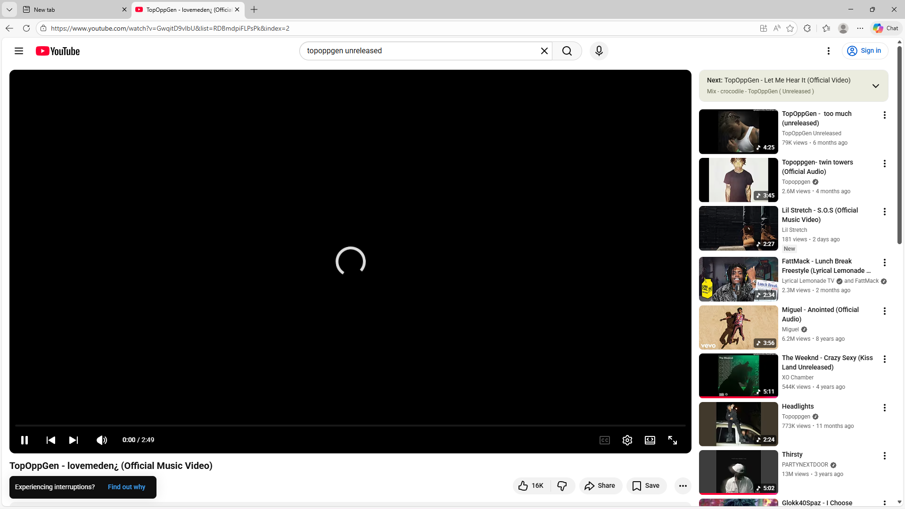Click the page vertical scrollbar
This screenshot has width=905, height=509.
coord(899,146)
